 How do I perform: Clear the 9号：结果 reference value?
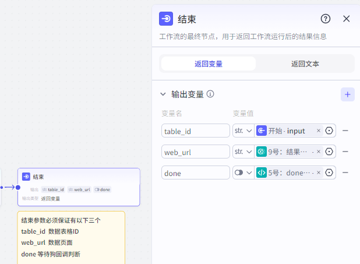319,152
